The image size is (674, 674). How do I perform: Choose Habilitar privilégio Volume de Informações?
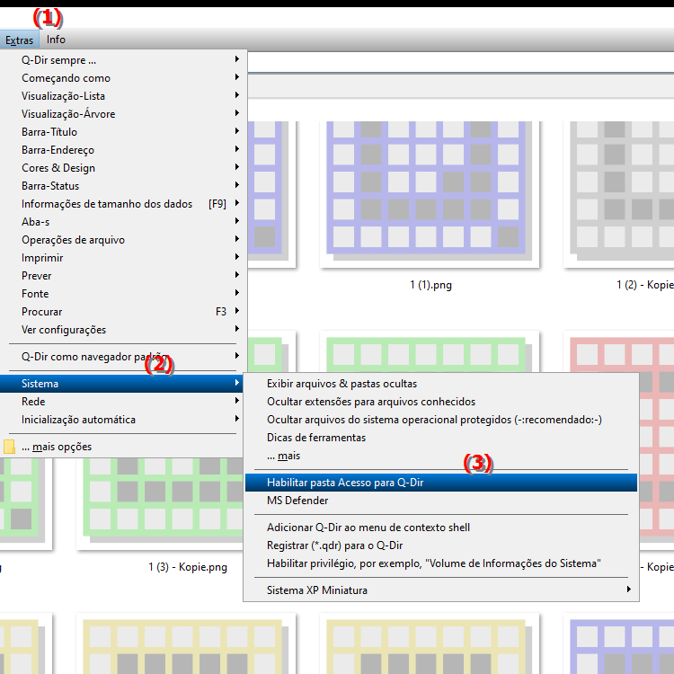point(441,563)
